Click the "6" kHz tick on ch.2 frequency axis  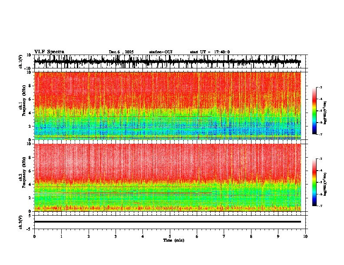[x=30, y=171]
